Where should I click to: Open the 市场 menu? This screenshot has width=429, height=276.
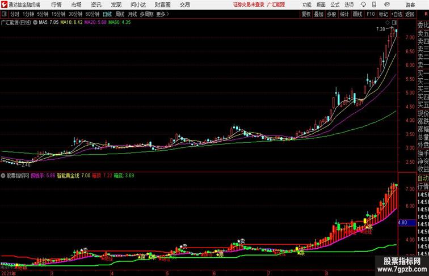click(x=77, y=5)
